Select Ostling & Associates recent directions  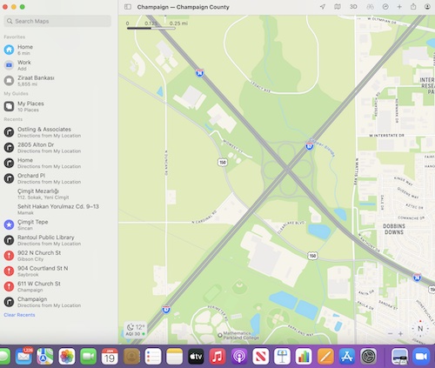click(x=58, y=132)
